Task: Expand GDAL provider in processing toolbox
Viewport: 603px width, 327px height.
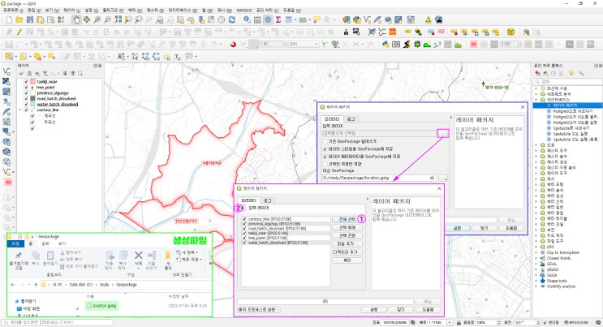Action: 536,264
